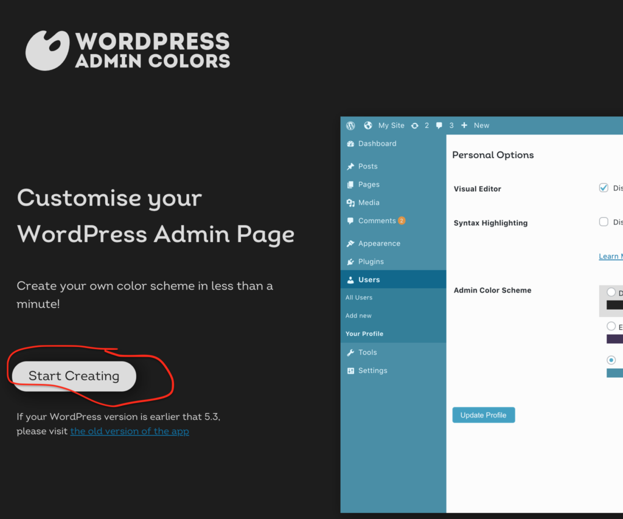Click the black color scheme swatch
This screenshot has width=623, height=519.
[614, 305]
